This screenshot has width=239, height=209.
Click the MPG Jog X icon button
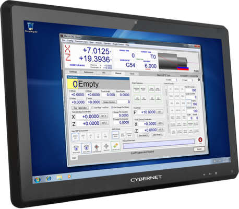(76, 149)
